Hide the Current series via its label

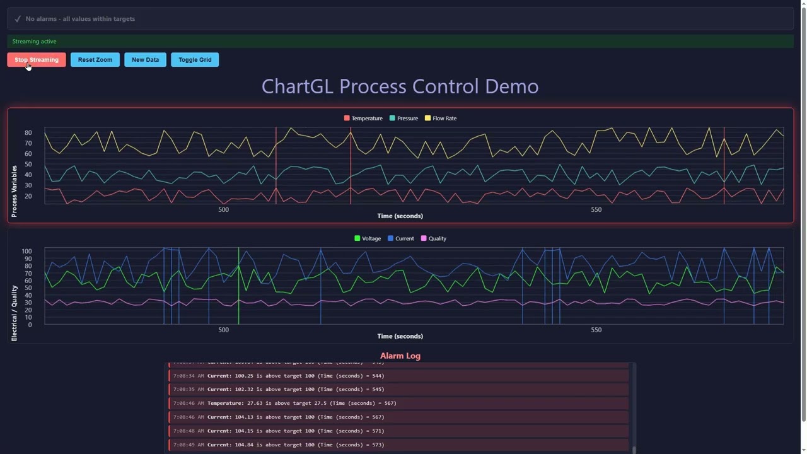(x=405, y=238)
